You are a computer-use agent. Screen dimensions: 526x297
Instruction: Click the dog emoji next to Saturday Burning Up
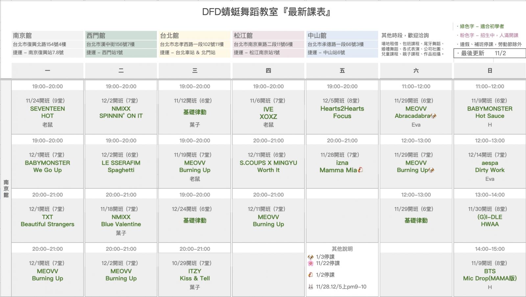[x=431, y=170]
